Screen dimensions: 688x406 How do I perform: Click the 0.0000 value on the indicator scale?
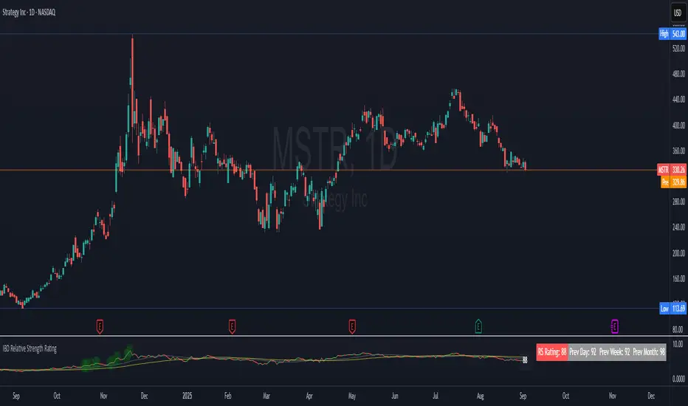pos(678,379)
